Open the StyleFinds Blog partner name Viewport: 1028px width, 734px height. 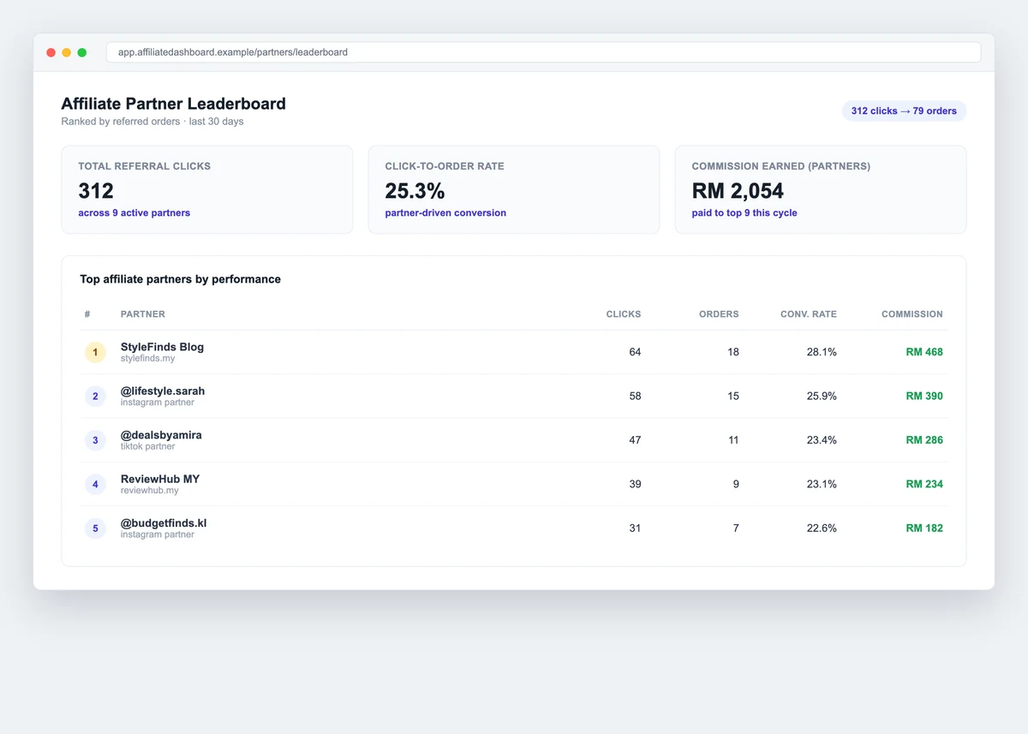click(x=162, y=347)
